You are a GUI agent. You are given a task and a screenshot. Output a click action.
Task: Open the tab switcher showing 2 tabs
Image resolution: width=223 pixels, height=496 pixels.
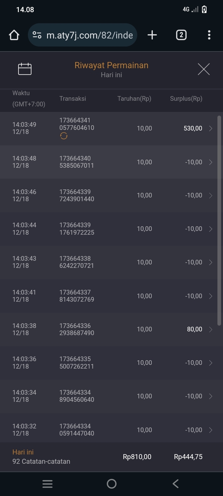pos(181,35)
